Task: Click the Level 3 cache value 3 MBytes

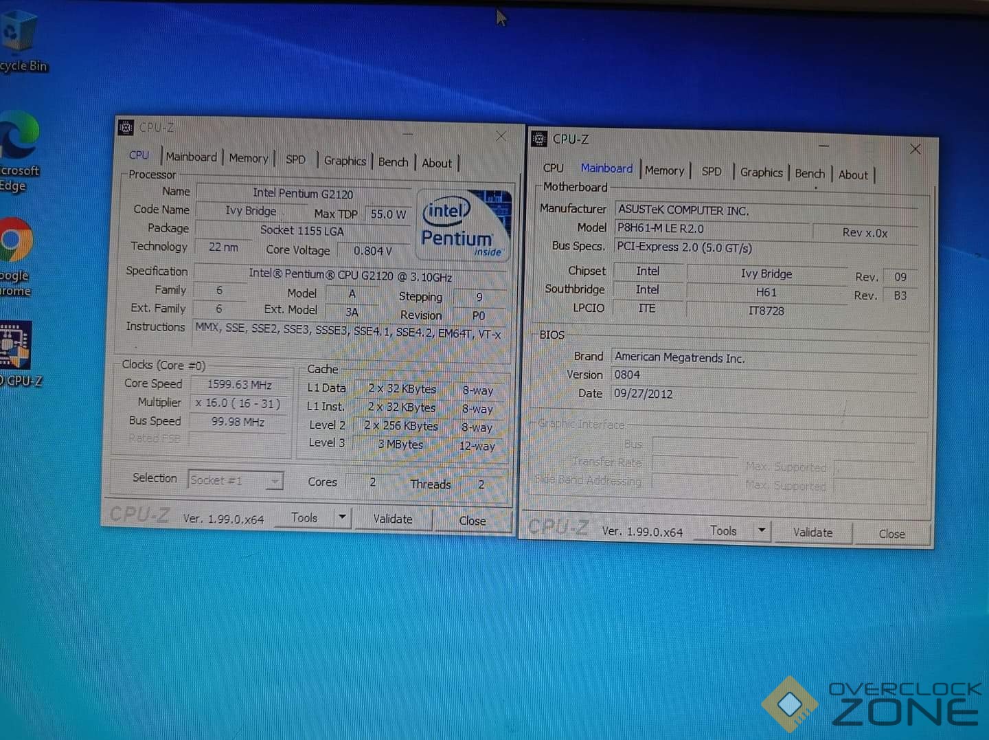Action: 400,444
